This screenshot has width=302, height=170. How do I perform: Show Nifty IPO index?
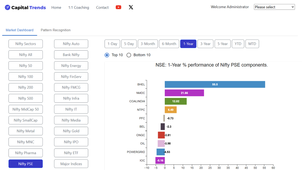(71, 142)
